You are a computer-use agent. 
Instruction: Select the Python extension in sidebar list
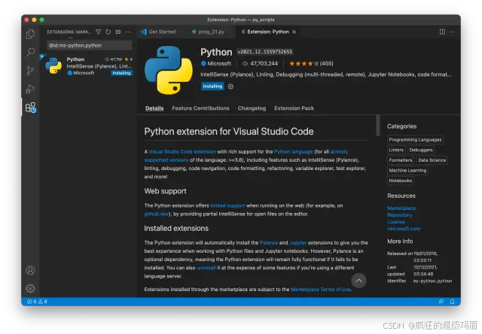89,65
